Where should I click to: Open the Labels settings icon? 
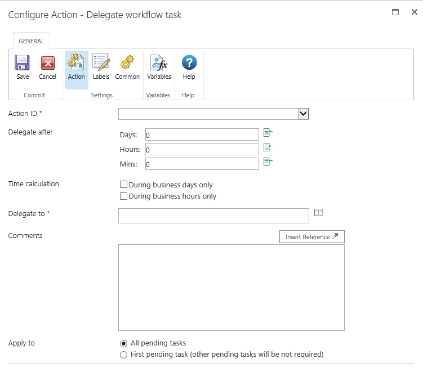coord(101,63)
